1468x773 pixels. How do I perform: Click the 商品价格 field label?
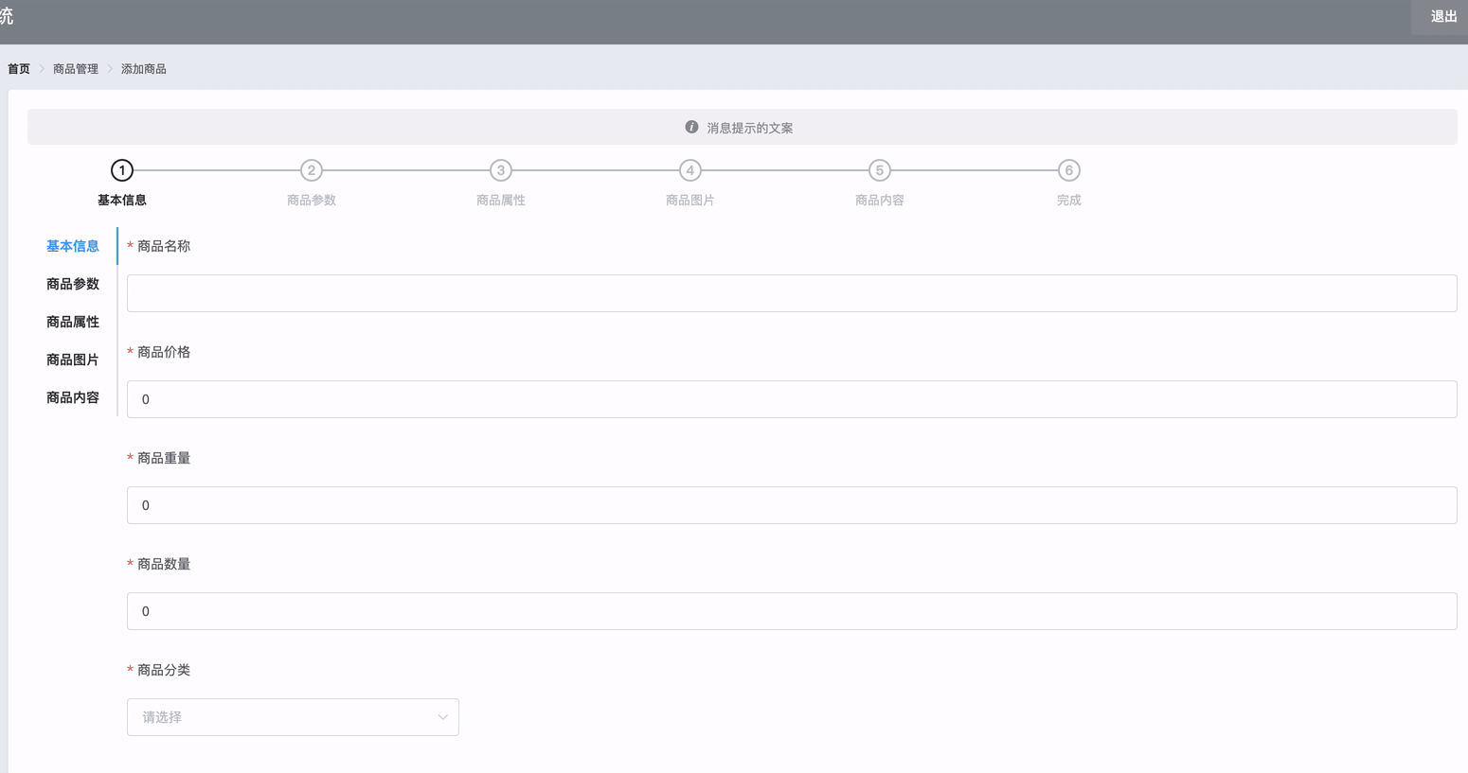(164, 352)
